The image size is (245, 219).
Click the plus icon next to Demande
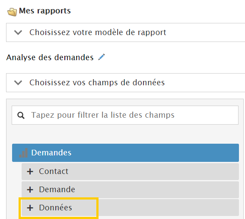(x=30, y=190)
